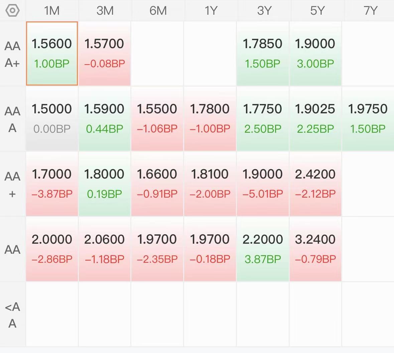Select the <AA row label
This screenshot has width=394, height=353.
(x=12, y=315)
